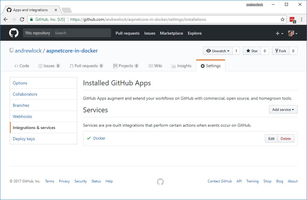Open a new browser tab

pos(67,10)
